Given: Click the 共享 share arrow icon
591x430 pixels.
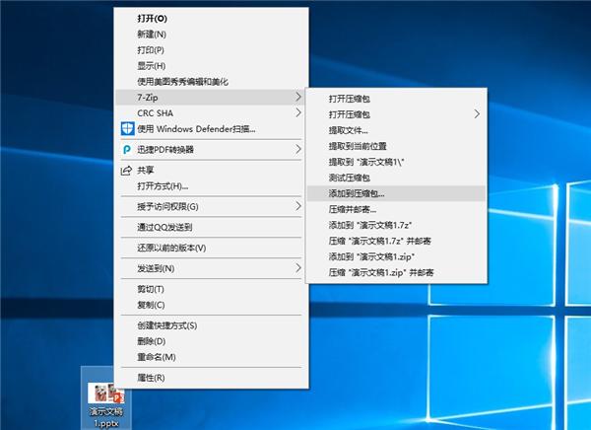Looking at the screenshot, I should click(x=126, y=171).
